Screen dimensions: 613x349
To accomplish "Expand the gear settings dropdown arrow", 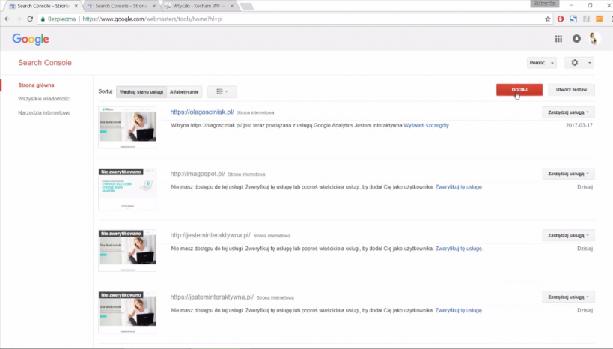I will click(590, 63).
